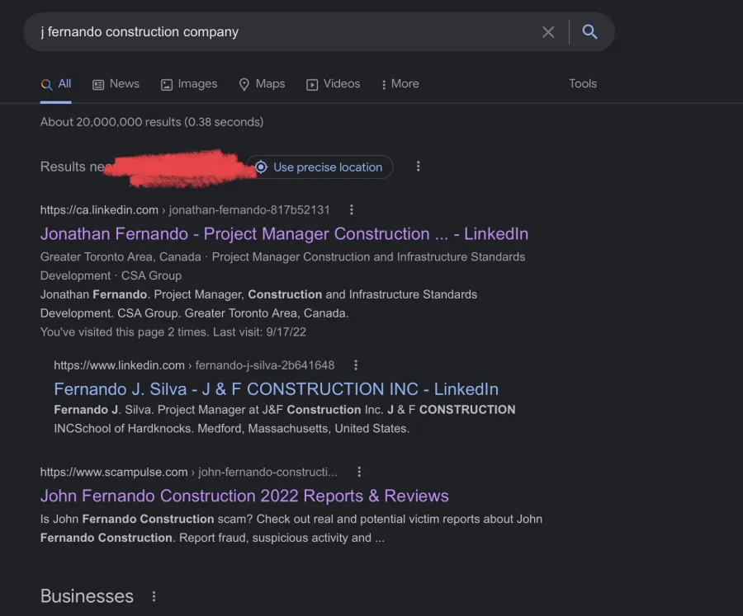Open the Maps tab
Viewport: 743px width, 616px height.
pyautogui.click(x=262, y=84)
